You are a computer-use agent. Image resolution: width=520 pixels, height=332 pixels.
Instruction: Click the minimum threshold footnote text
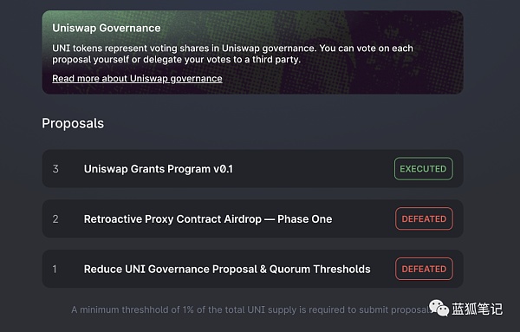(251, 309)
